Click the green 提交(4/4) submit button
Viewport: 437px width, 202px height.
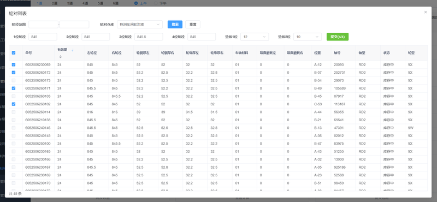coord(338,37)
